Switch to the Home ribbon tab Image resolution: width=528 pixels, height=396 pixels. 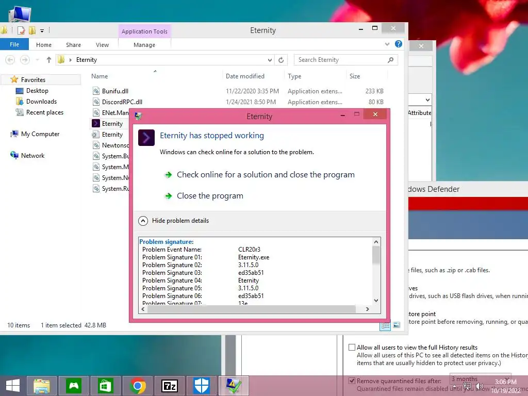point(44,45)
